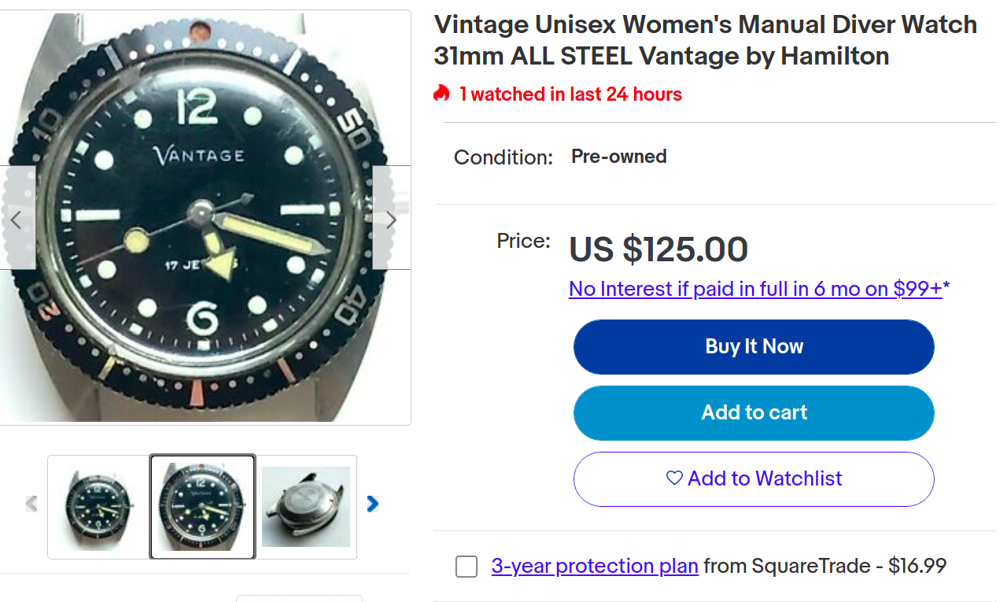Click the '1 watched in last 24 hours' text
Screen dimensions: 1007x602
pos(570,94)
